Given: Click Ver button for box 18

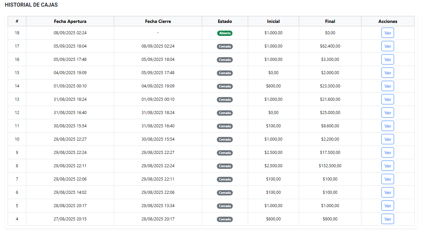Looking at the screenshot, I should click(387, 33).
